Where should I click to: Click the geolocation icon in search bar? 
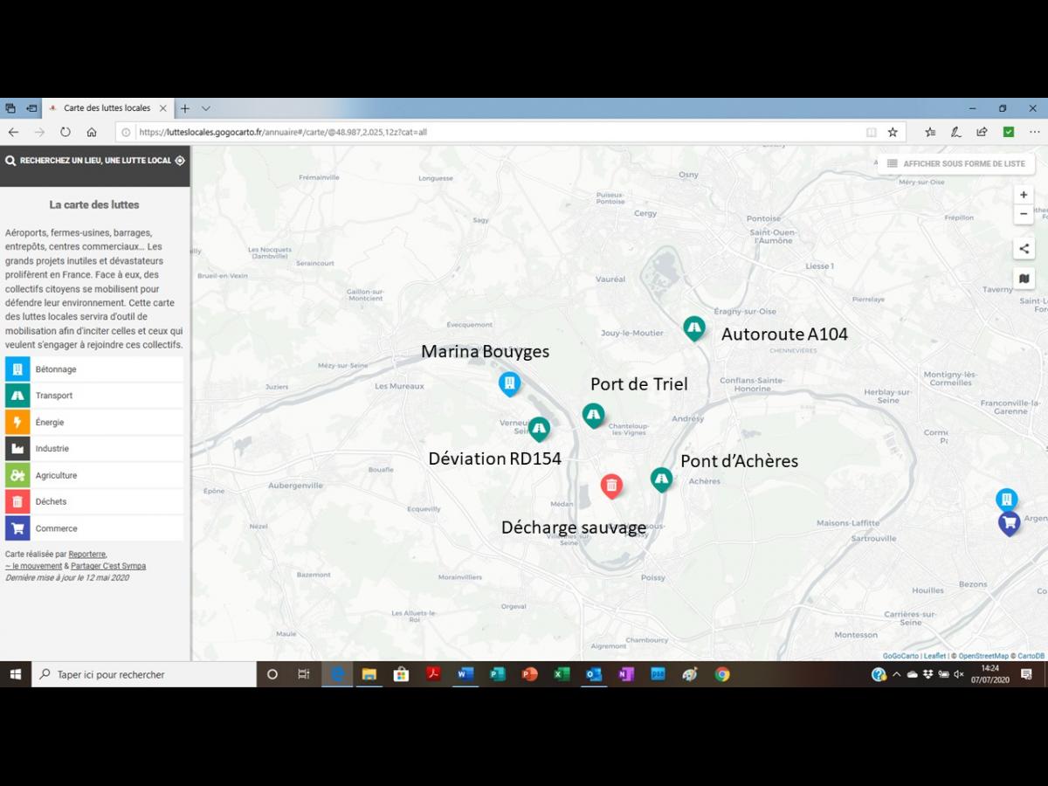click(180, 161)
